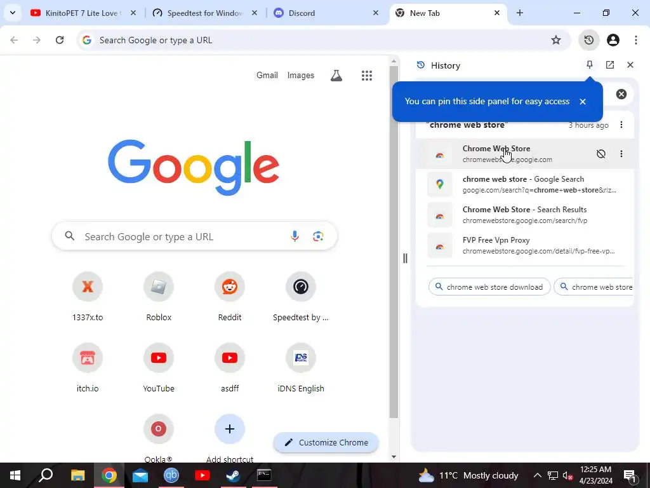Open Chrome Web Store history entry

point(525,154)
